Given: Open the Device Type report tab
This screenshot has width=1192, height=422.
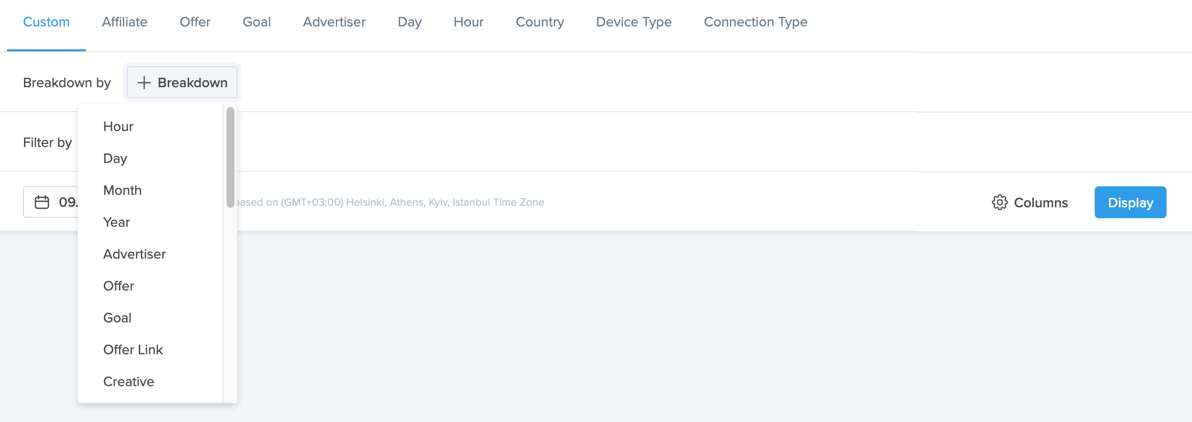Looking at the screenshot, I should [633, 22].
